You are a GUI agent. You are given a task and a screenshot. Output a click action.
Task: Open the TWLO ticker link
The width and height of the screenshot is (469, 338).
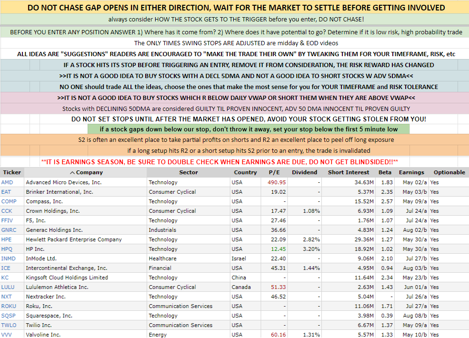pyautogui.click(x=9, y=325)
